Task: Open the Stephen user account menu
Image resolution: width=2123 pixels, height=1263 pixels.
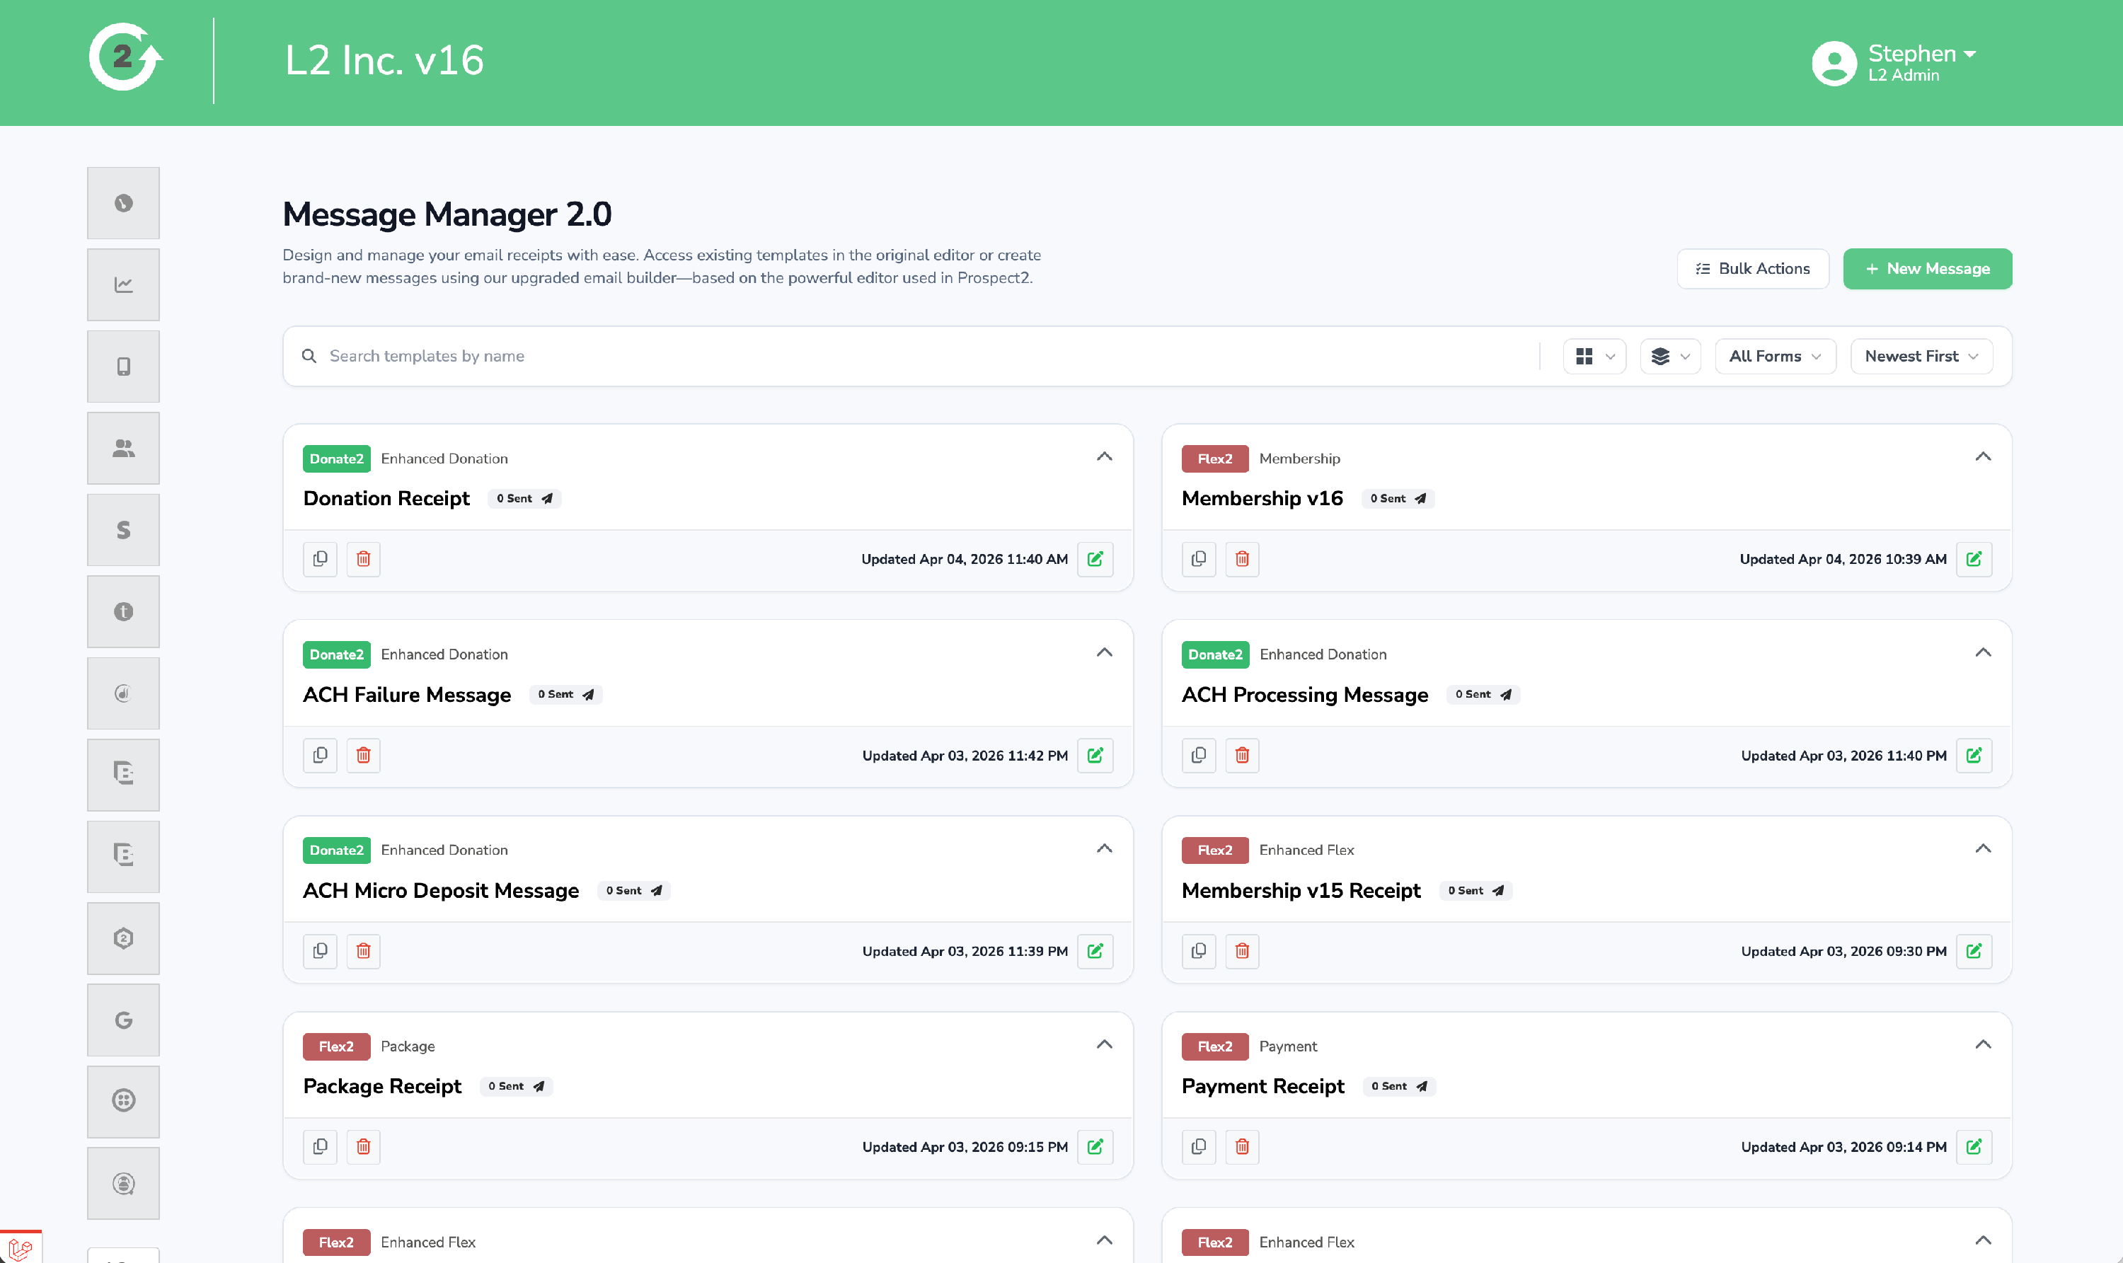Action: click(x=1895, y=63)
